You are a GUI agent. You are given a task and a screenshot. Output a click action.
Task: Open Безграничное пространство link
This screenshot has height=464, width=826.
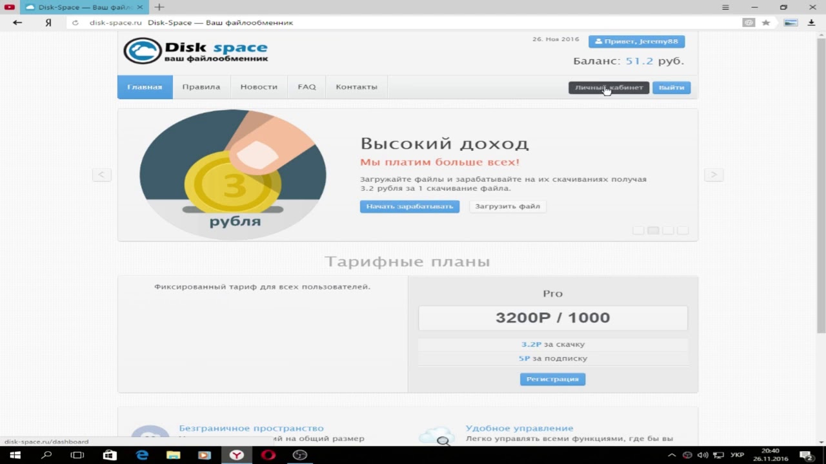coord(251,428)
